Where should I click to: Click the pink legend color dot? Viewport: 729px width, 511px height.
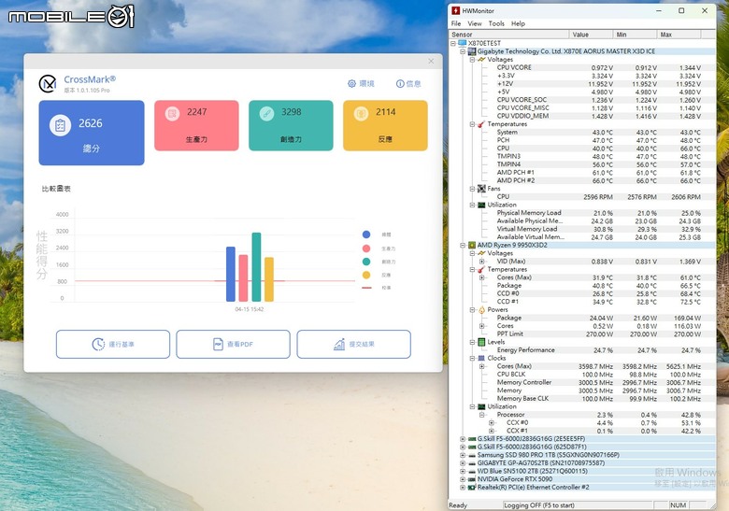pos(366,248)
